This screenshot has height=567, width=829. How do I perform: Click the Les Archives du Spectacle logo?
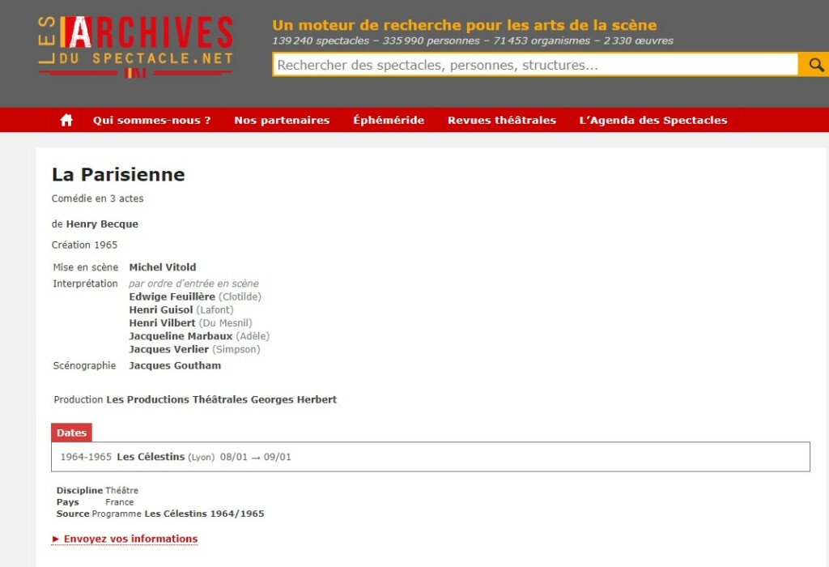[135, 47]
